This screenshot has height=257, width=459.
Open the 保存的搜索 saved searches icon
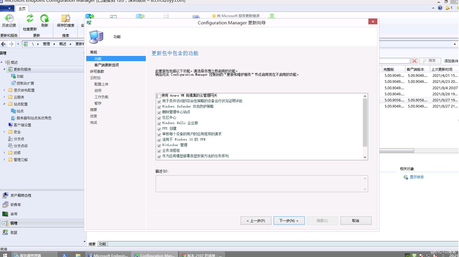point(66,19)
